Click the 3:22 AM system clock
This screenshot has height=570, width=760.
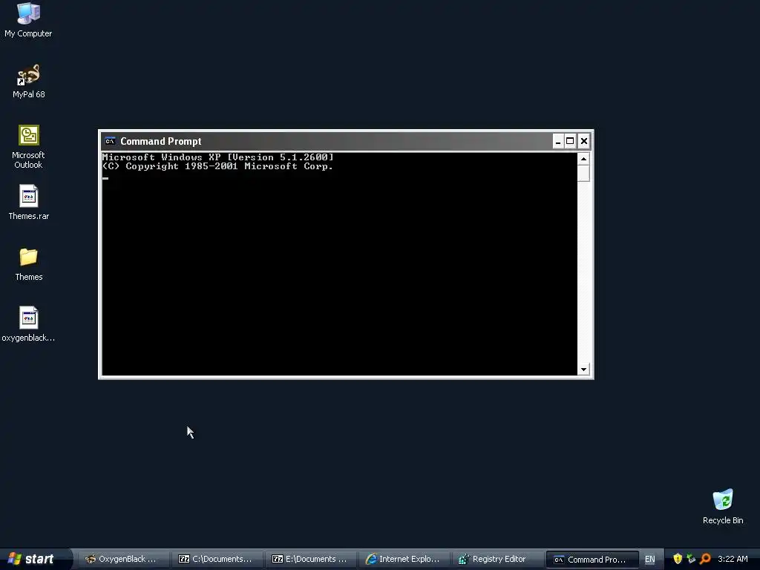733,559
